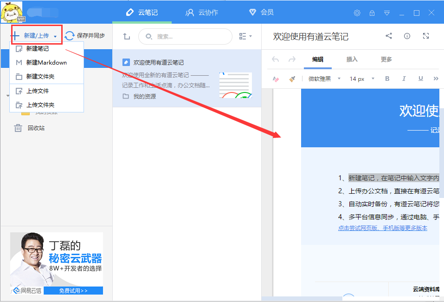444x302 pixels.
Task: Click the 免费试用 link in the ad
Action: [73, 290]
